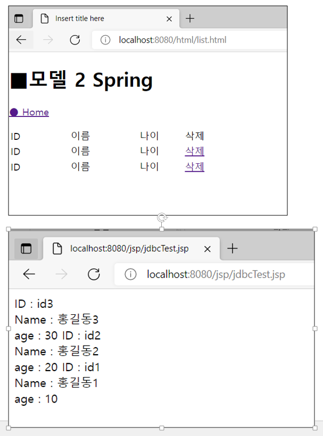Click the right-middle resize handle of jdbcTest image
The image size is (323, 436).
tap(315, 329)
